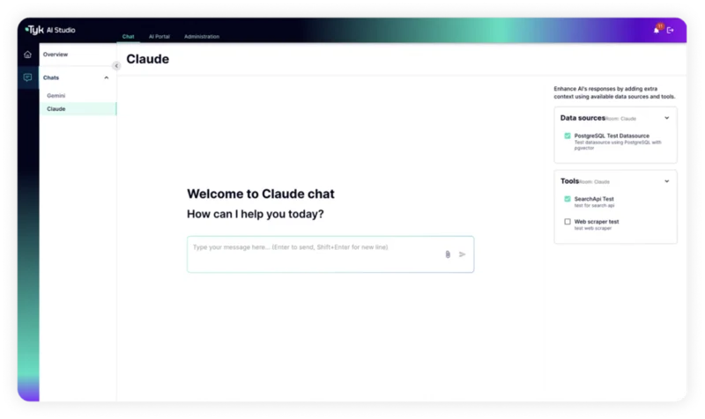
Task: Click the Tyk AI Studio logo
Action: (50, 30)
